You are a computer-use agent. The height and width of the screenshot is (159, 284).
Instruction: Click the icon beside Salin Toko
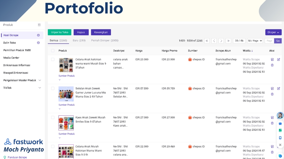38,43
